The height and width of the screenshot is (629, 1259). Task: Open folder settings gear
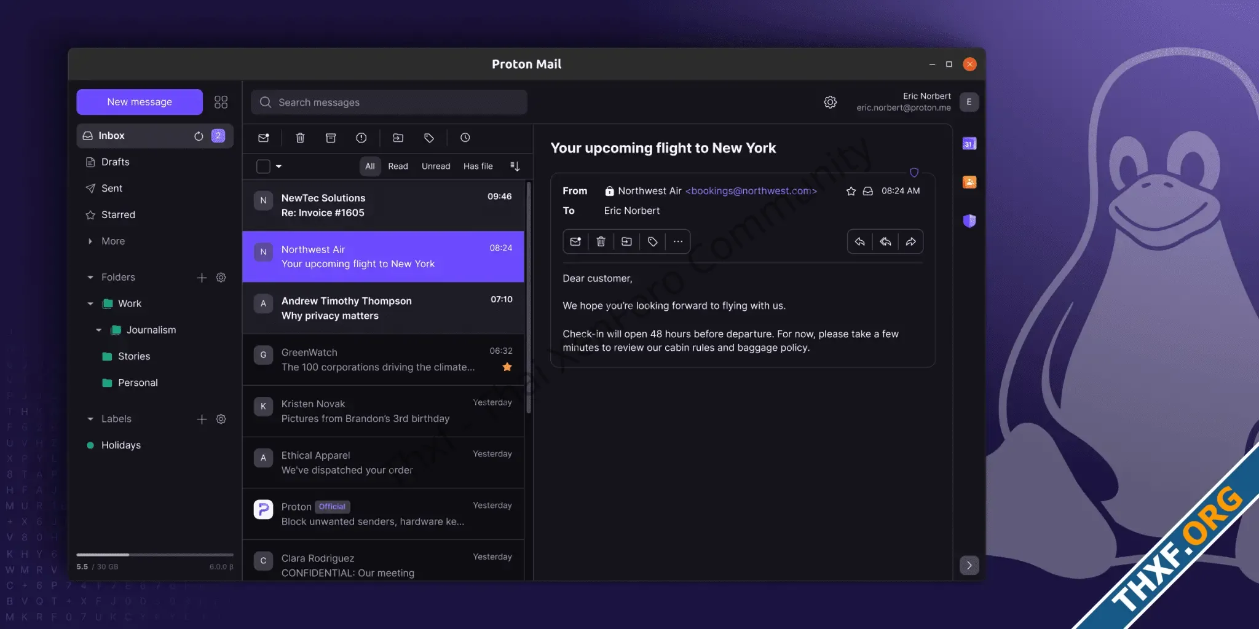click(x=221, y=278)
